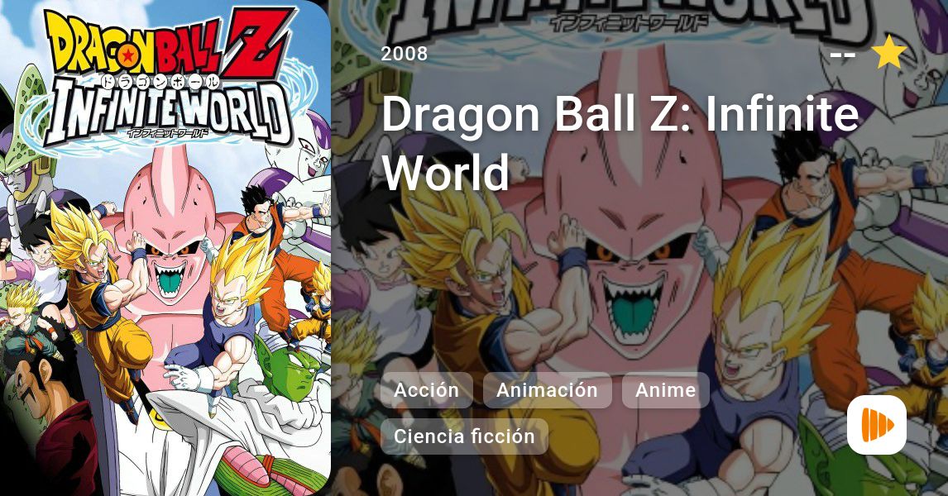Viewport: 948px width, 496px height.
Task: Click the yellow star rating icon
Action: tap(889, 53)
